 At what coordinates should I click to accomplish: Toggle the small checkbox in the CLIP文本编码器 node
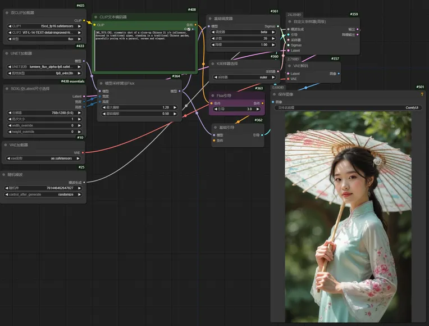click(x=189, y=29)
